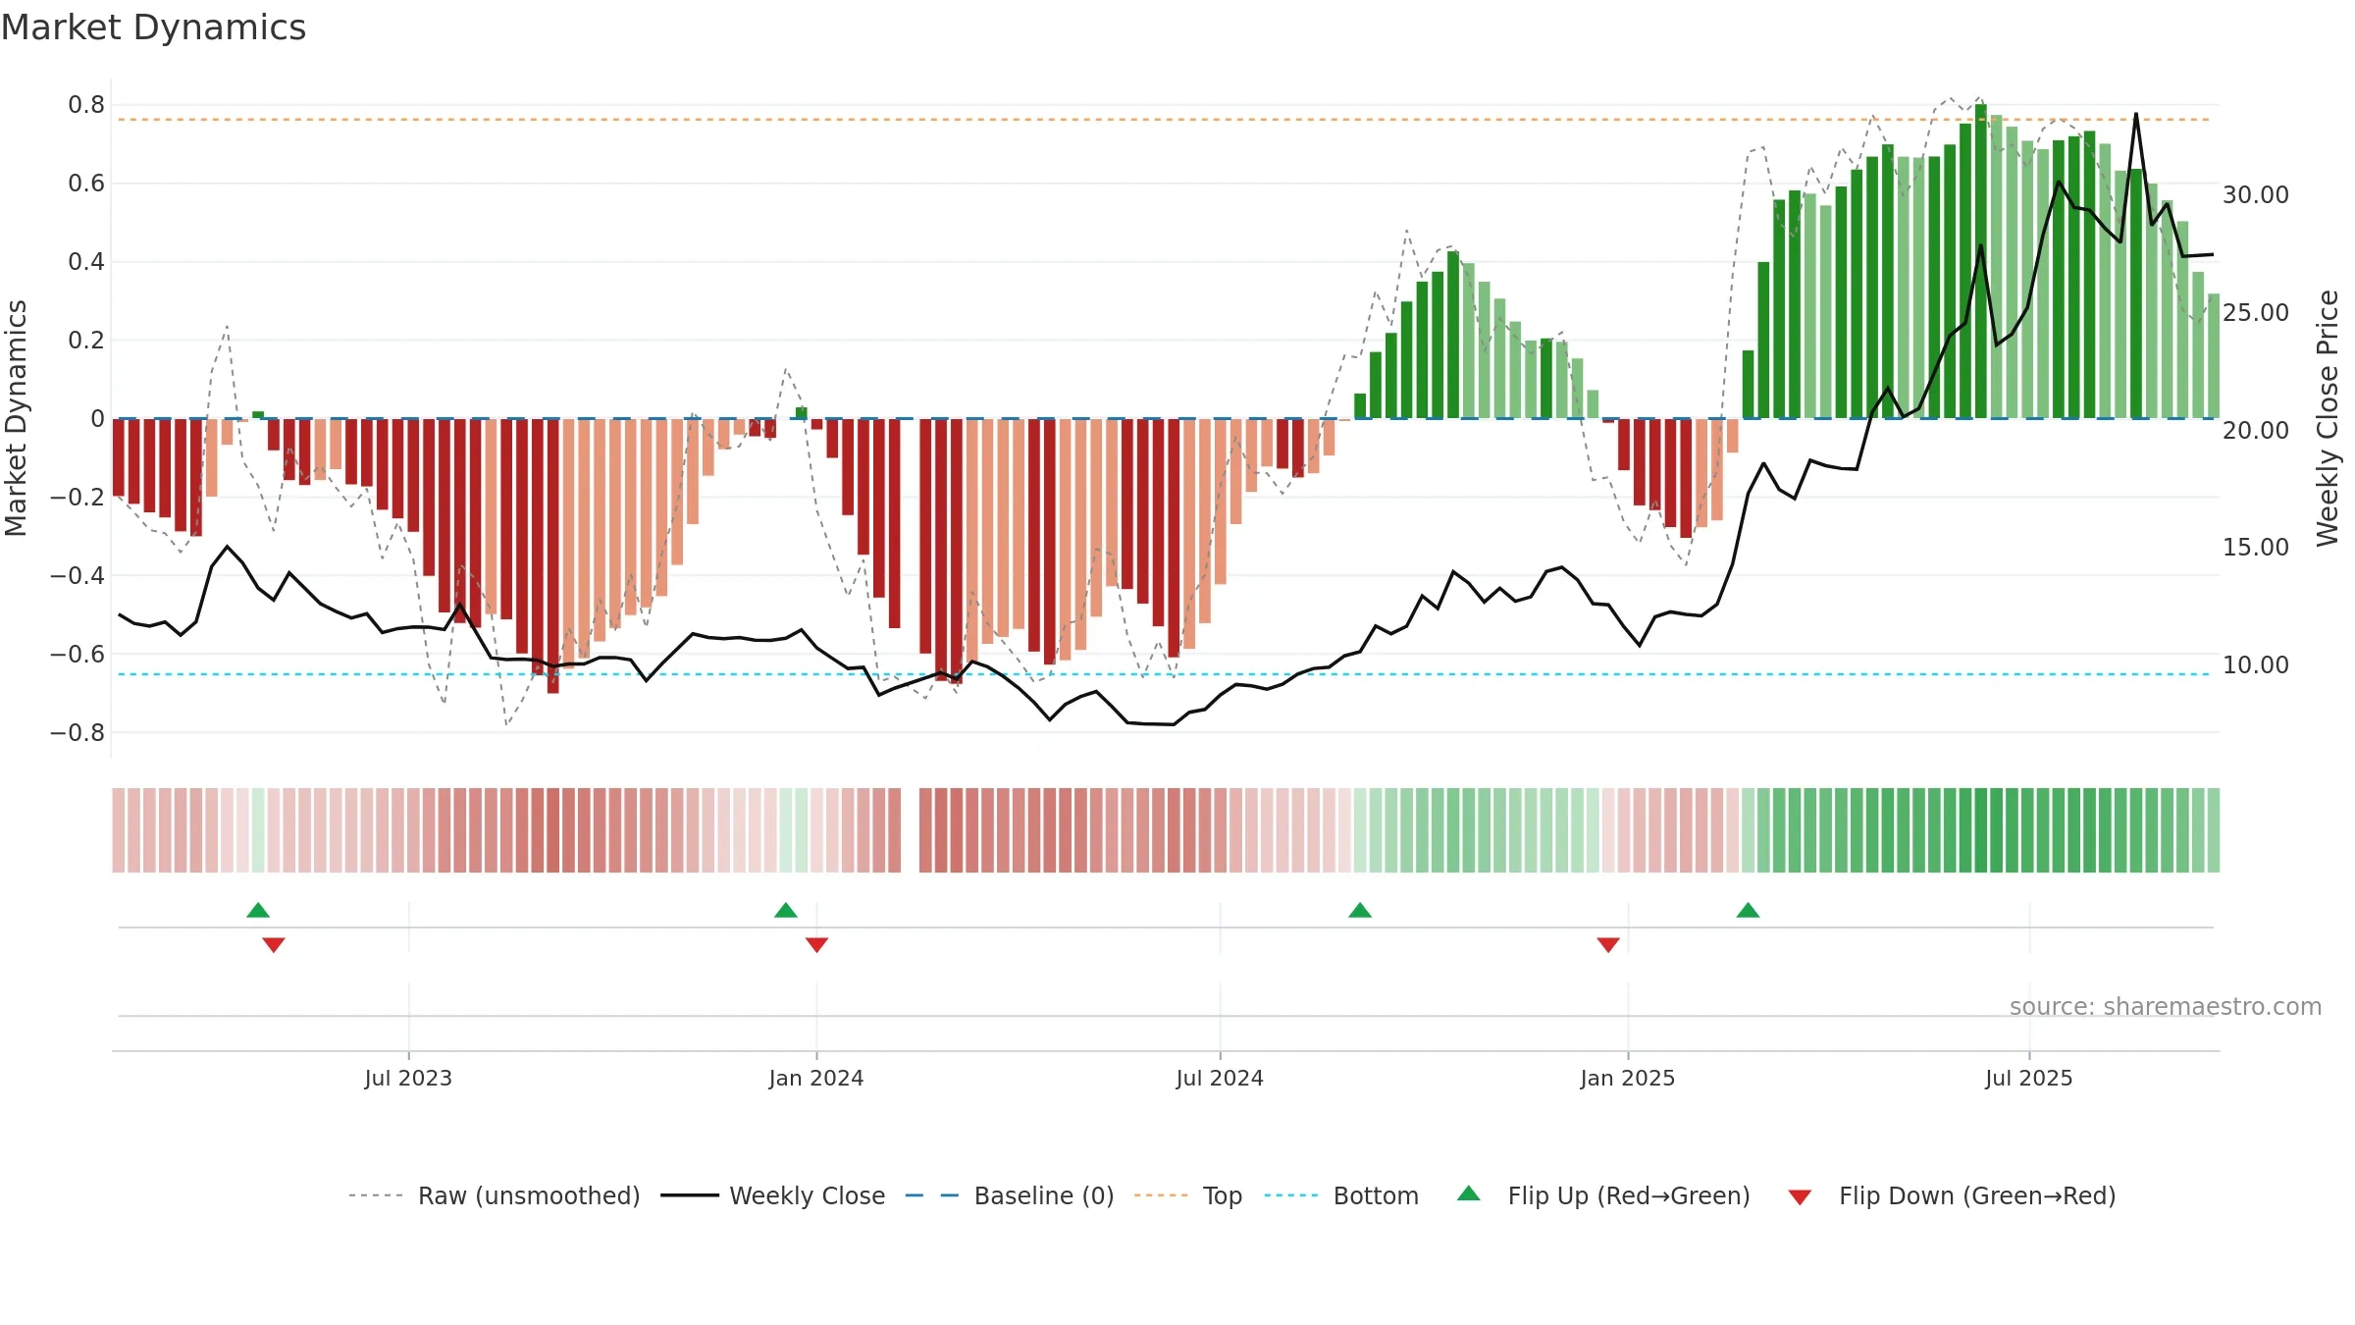
Task: Click the source: sharemaestro.com label
Action: 2166,1006
